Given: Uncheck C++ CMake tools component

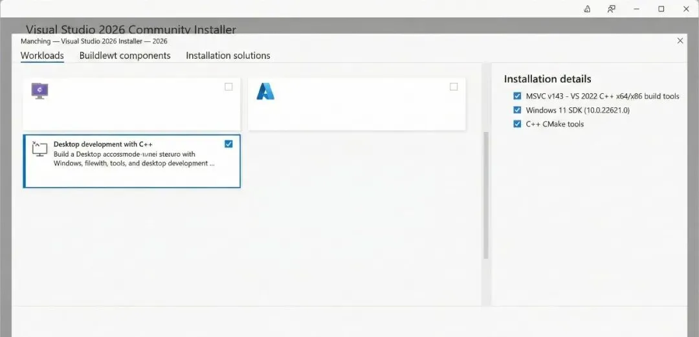Looking at the screenshot, I should pyautogui.click(x=517, y=124).
